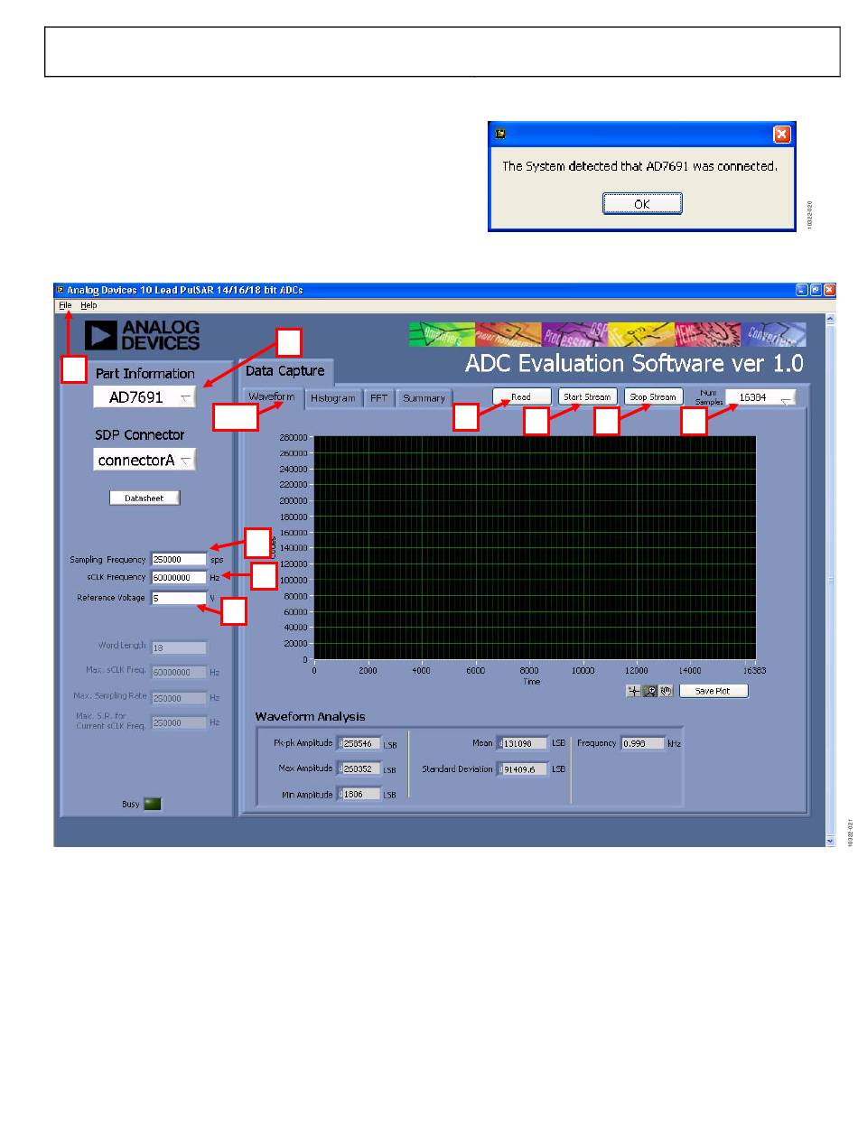Click the window scrollbar up arrow

pos(831,319)
